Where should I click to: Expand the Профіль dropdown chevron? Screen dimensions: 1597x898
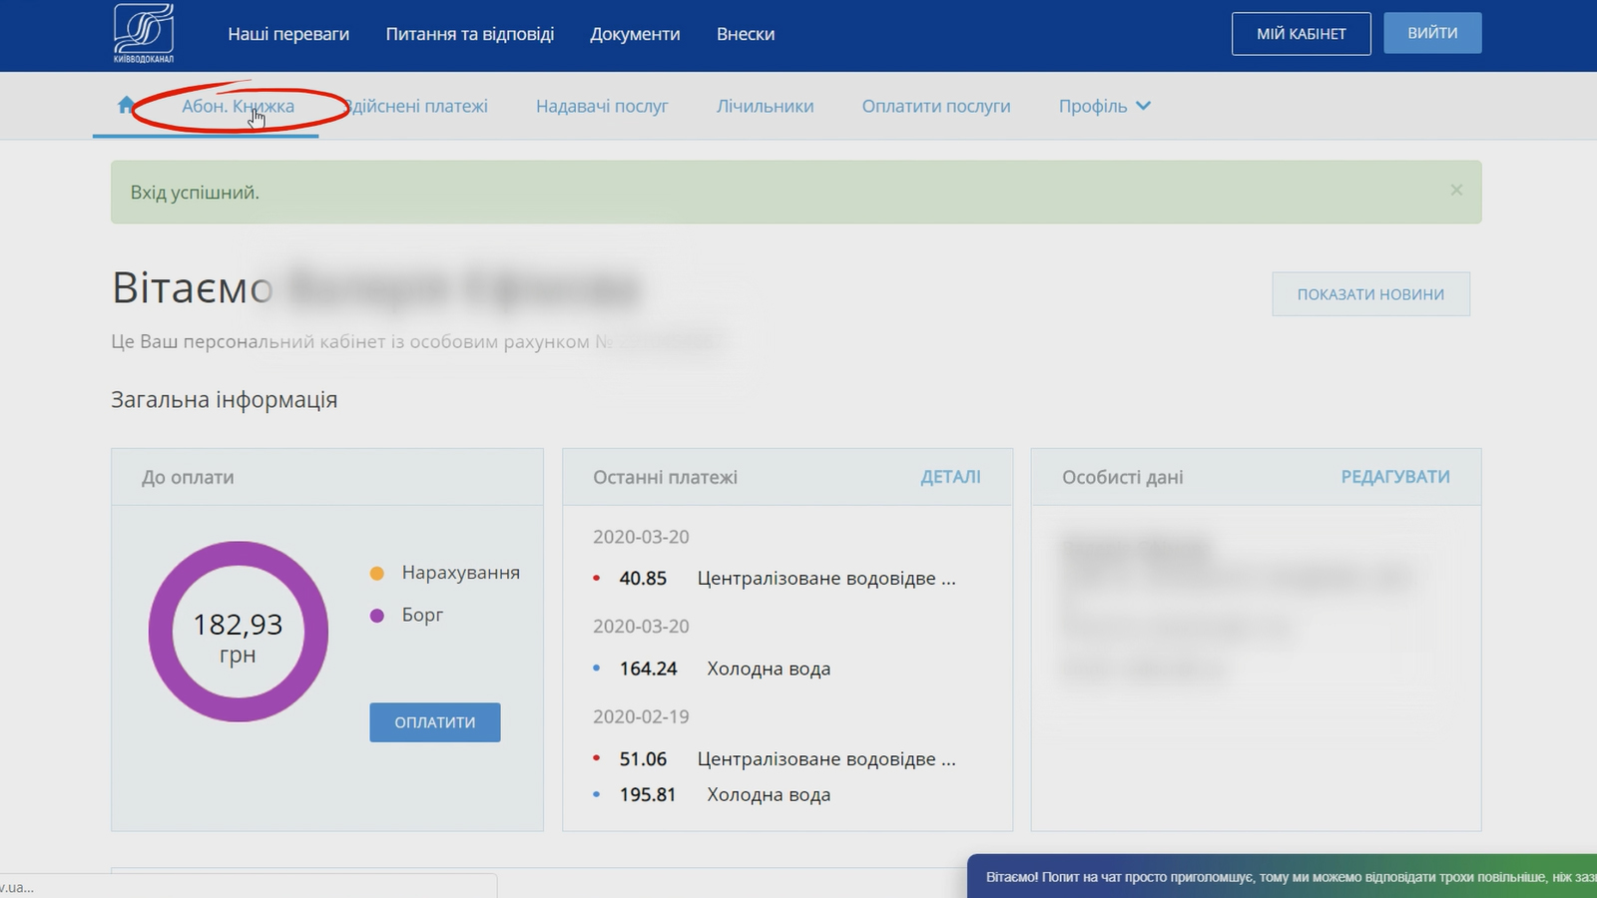1144,106
